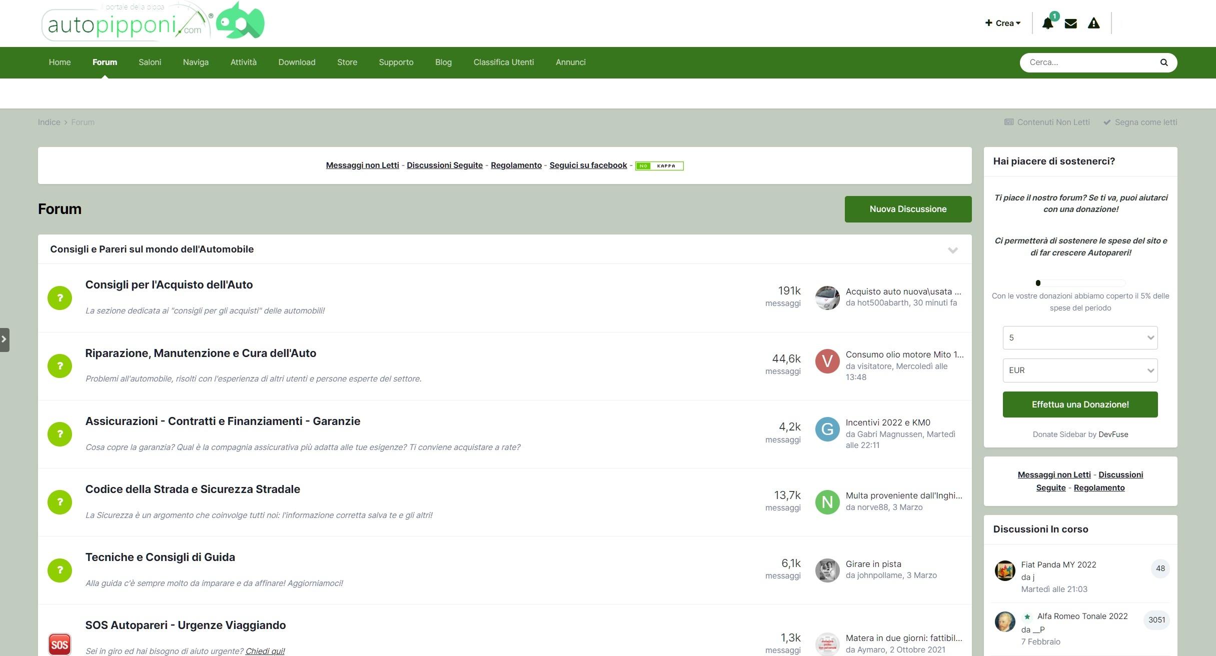Screen dimensions: 1216x656
Task: Click the question icon beside Consigli per l'Acquisto
Action: [60, 298]
